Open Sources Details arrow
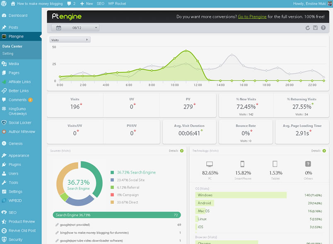This screenshot has height=244, width=333. (x=182, y=151)
